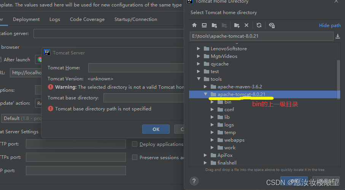Delete selected folder with X icon
Viewport: 345px width, 190px height.
(246, 25)
